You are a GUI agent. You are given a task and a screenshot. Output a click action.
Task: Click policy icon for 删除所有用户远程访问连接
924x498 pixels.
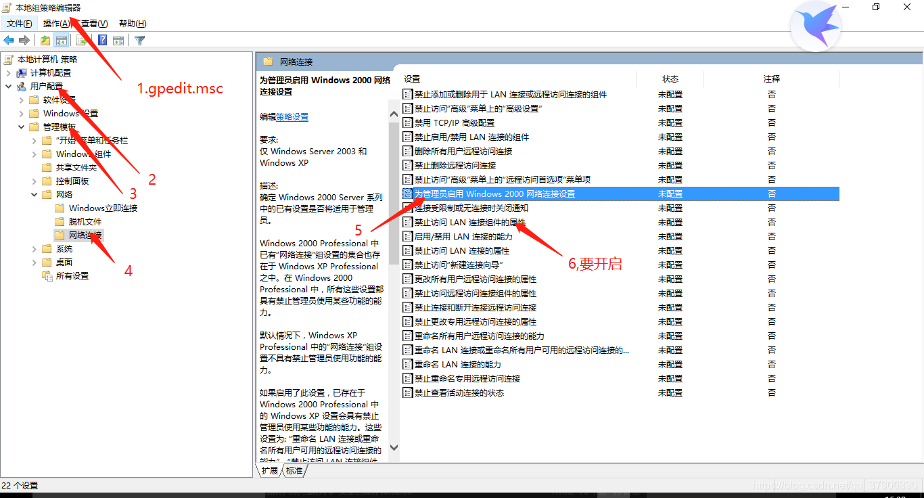(408, 151)
